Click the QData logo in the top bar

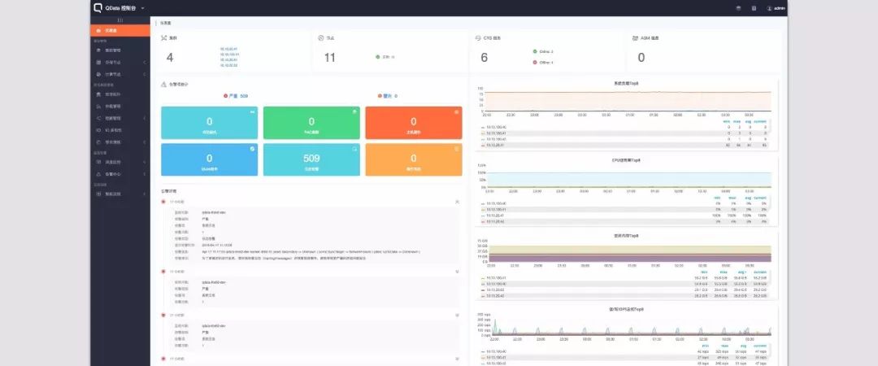(98, 8)
